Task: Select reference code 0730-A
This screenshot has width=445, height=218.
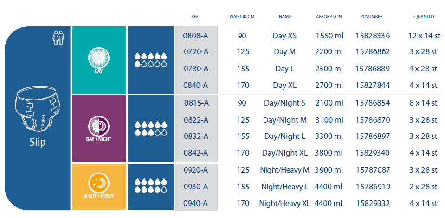Action: 196,69
